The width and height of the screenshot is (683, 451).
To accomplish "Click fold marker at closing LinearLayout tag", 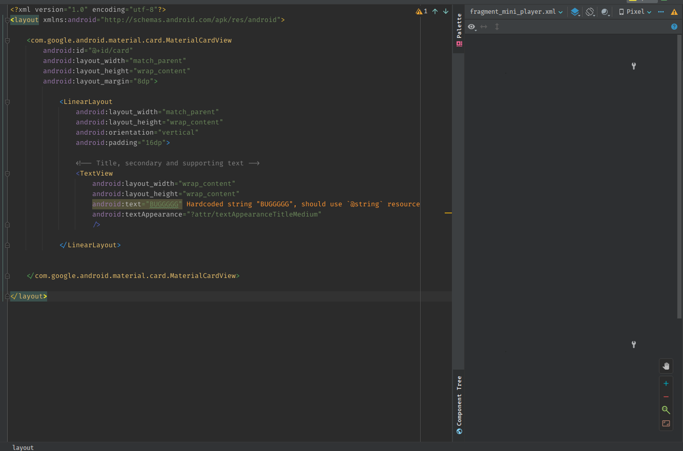I will [x=7, y=245].
